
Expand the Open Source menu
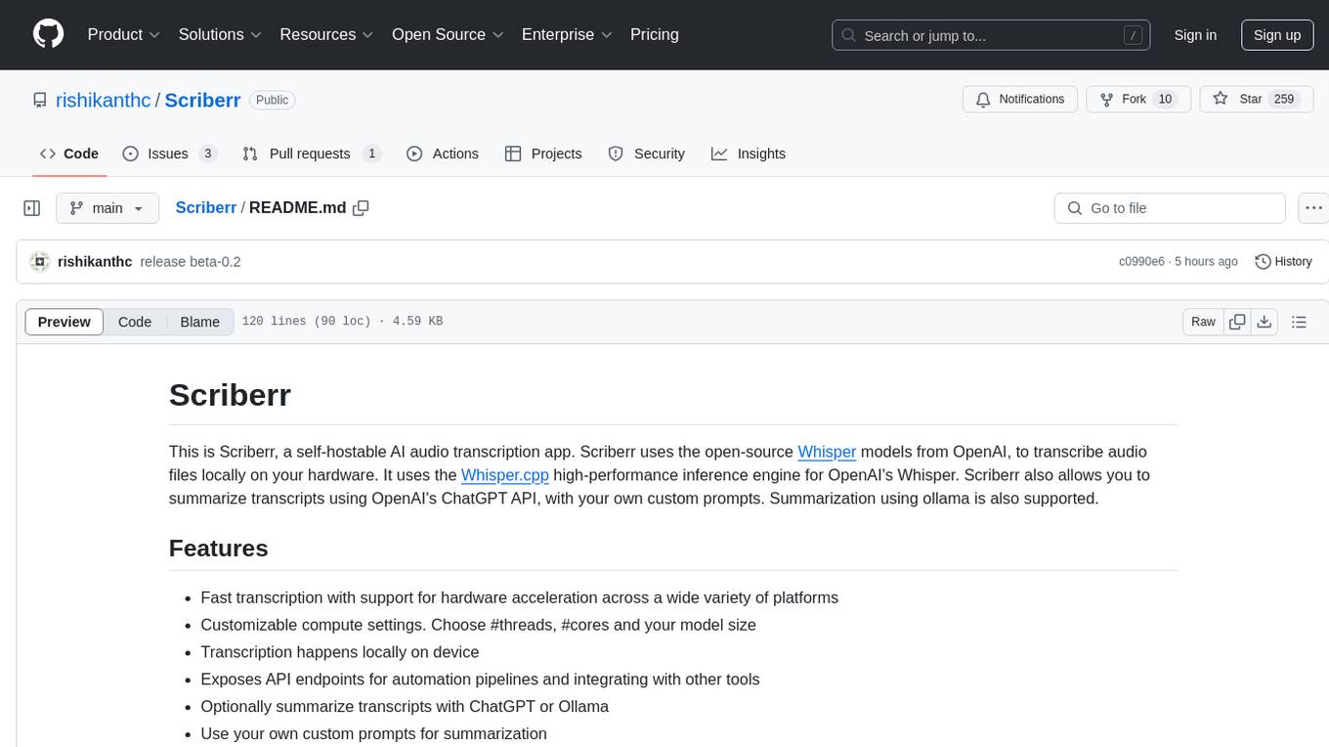click(x=448, y=34)
